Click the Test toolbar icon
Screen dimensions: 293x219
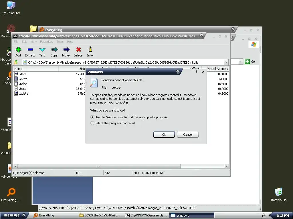coord(42,50)
